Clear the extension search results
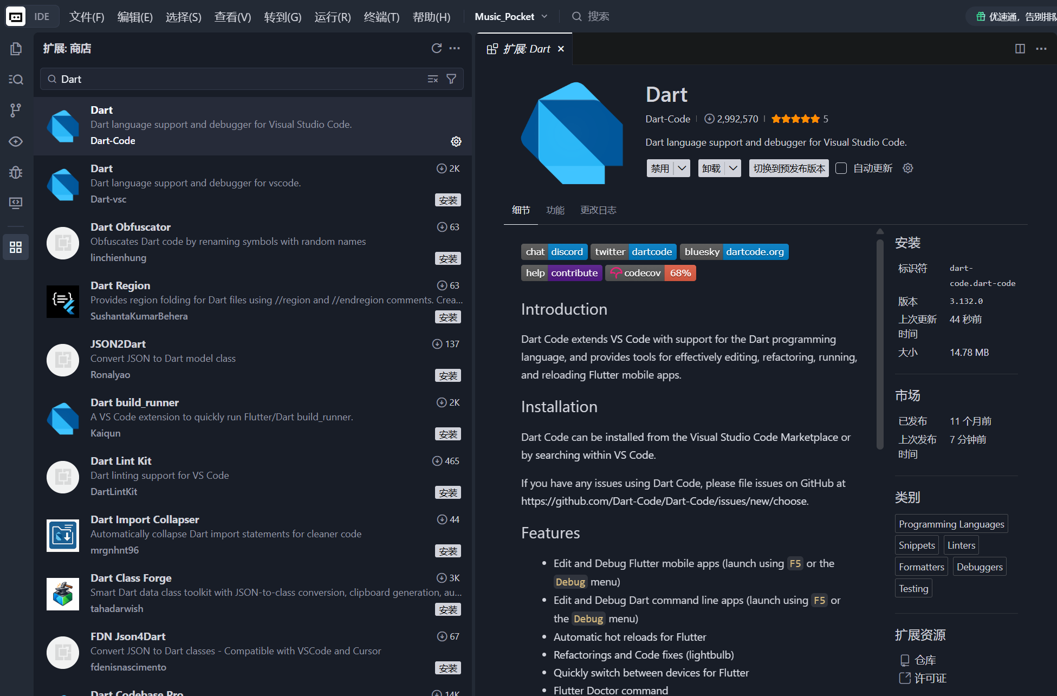Screen dimensions: 1057x696 433,79
